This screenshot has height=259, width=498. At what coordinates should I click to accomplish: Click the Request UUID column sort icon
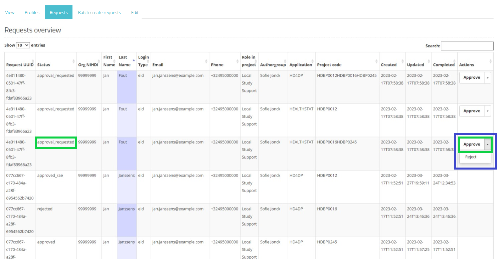click(33, 61)
